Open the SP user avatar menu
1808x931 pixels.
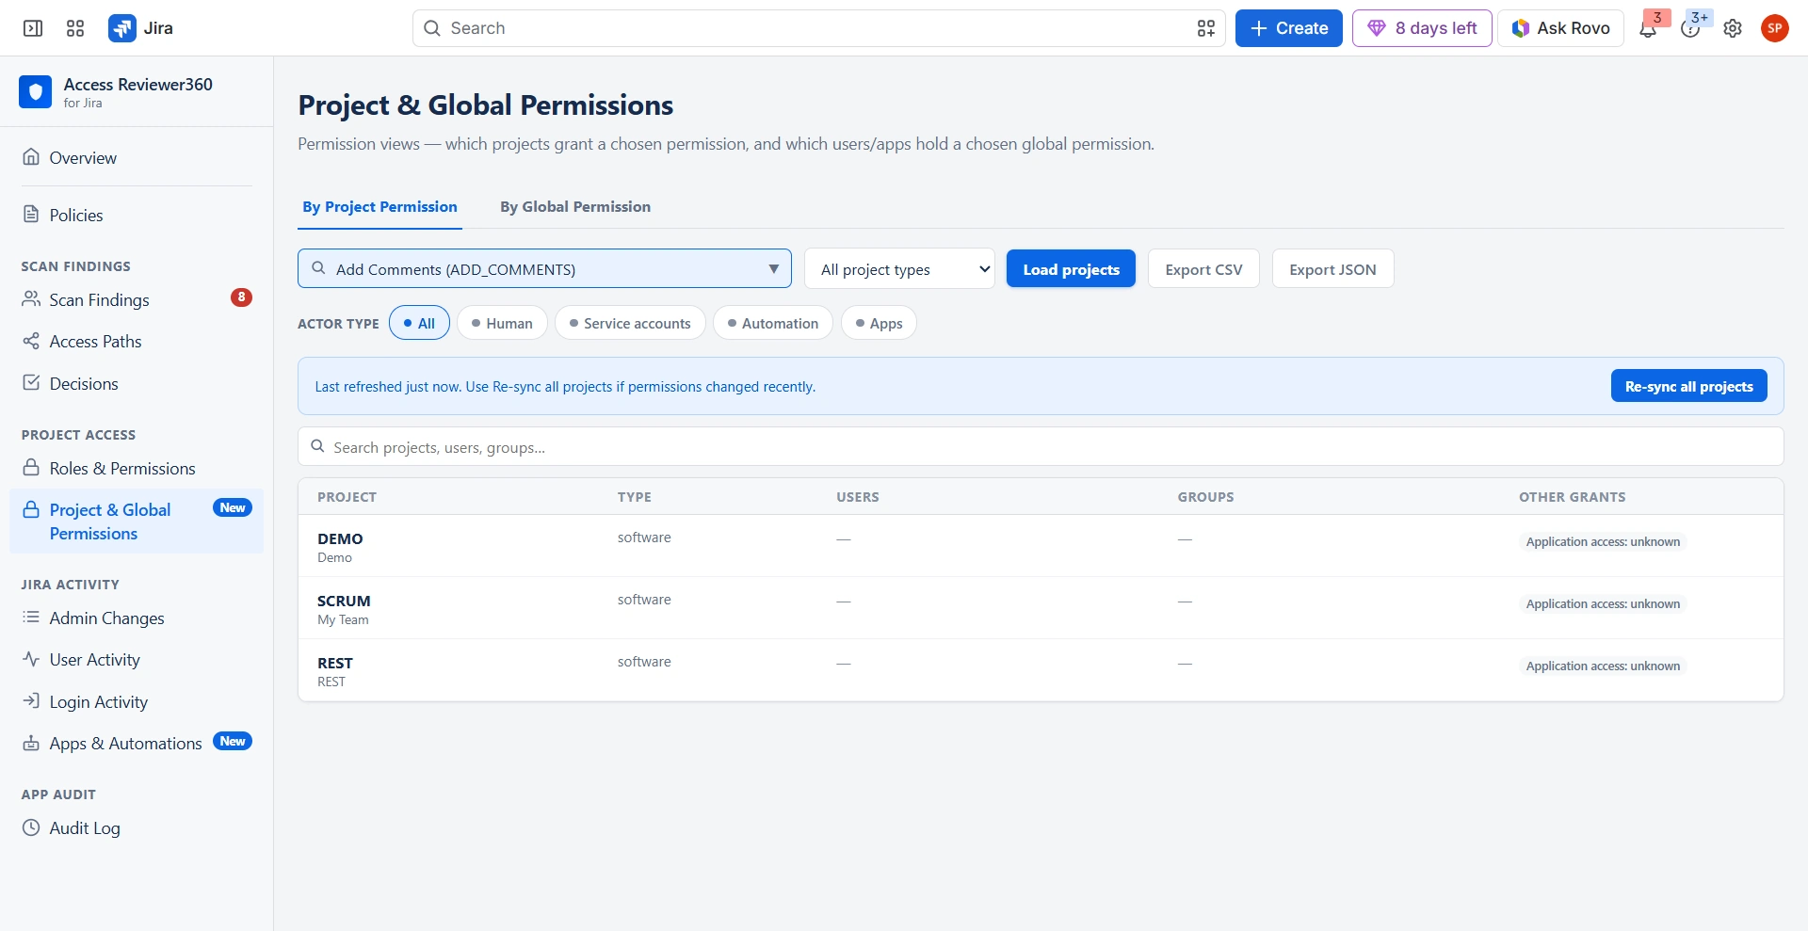(1775, 28)
